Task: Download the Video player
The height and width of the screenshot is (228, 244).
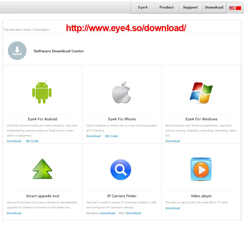Action: click(173, 208)
